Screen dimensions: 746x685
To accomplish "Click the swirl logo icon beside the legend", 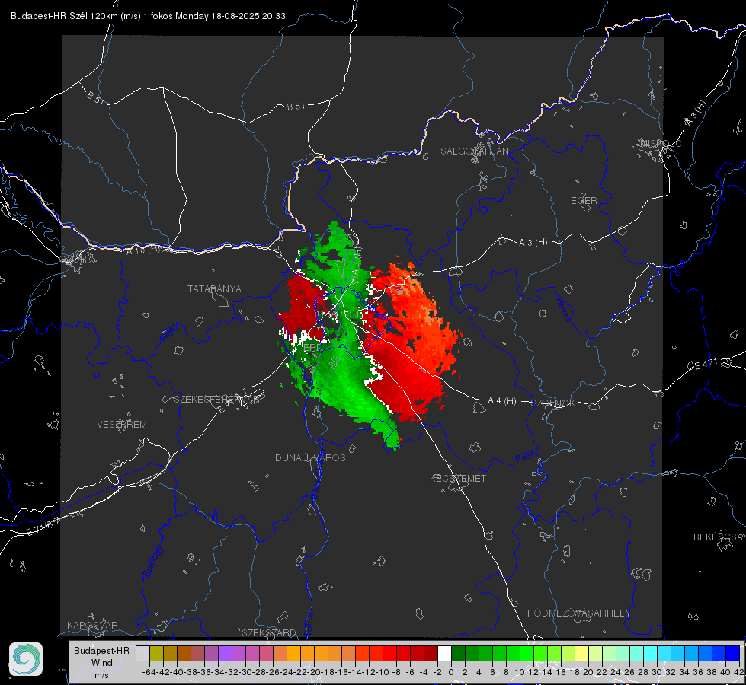I will tap(26, 659).
